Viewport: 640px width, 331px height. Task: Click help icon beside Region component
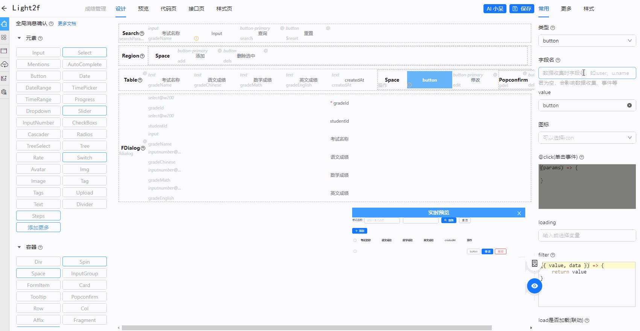[x=142, y=56]
